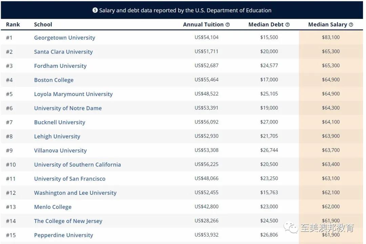
Task: Click the WeChat logo watermark icon
Action: coord(291,228)
